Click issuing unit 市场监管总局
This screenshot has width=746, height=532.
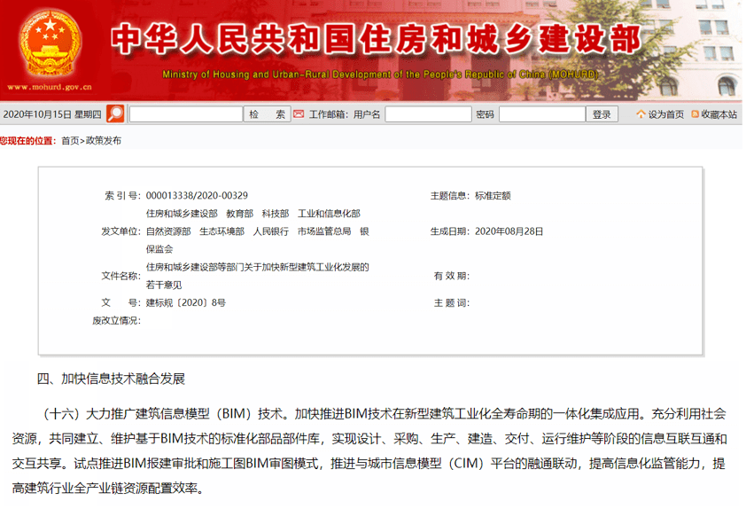(x=324, y=231)
